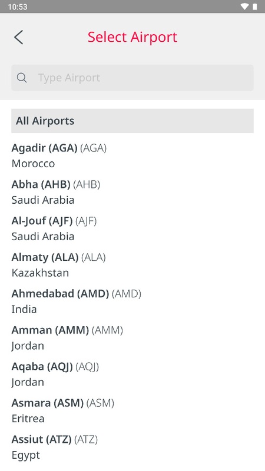The width and height of the screenshot is (265, 471).
Task: Pick Almaty (ALA) Kazakhstan
Action: click(x=132, y=264)
